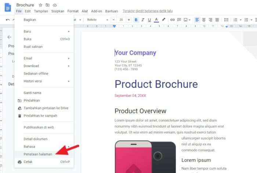257x173 pixels.
Task: Open the Edit menu
Action: [x=28, y=11]
